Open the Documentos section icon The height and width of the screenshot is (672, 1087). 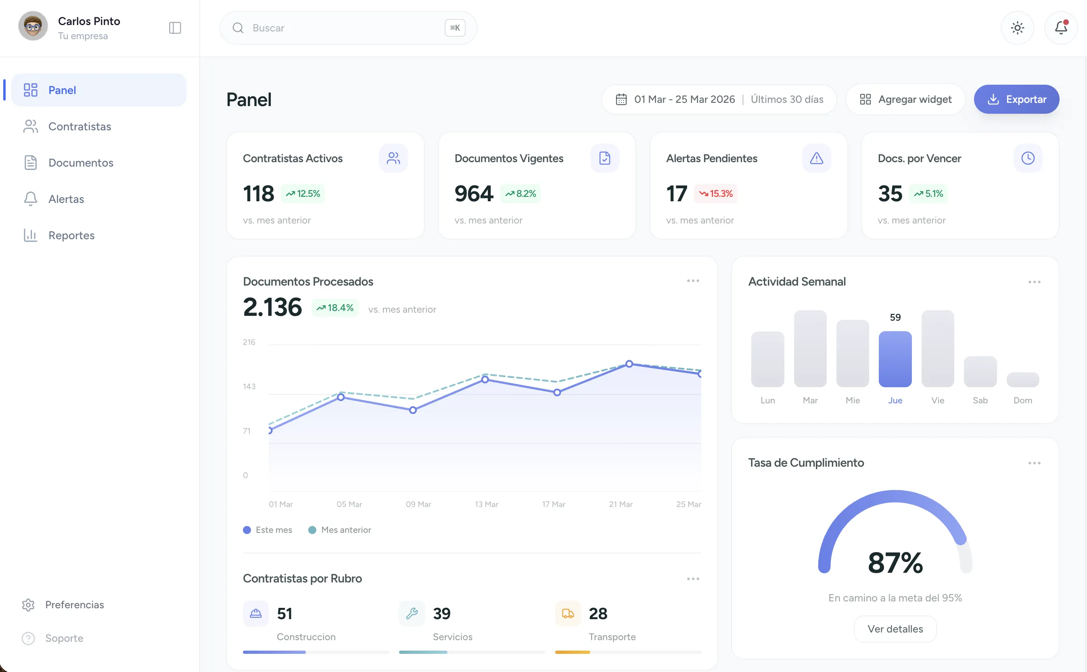click(x=31, y=163)
